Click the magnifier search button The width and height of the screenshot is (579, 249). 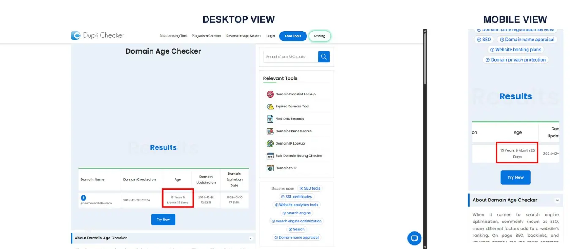pos(324,56)
